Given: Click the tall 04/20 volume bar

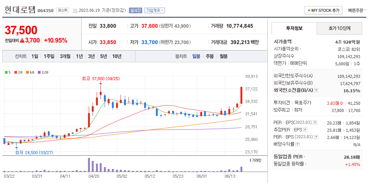Looking at the screenshot, I should coord(89,165).
